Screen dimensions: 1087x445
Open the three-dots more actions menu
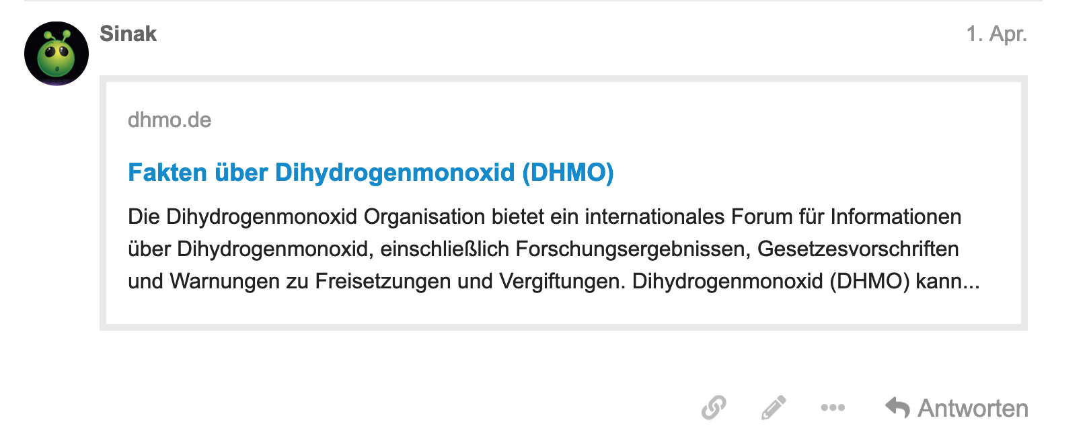tap(833, 407)
